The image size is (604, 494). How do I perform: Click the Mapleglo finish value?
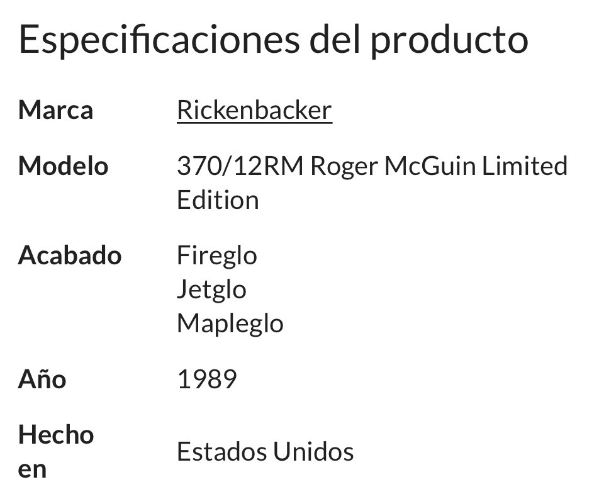coord(230,323)
